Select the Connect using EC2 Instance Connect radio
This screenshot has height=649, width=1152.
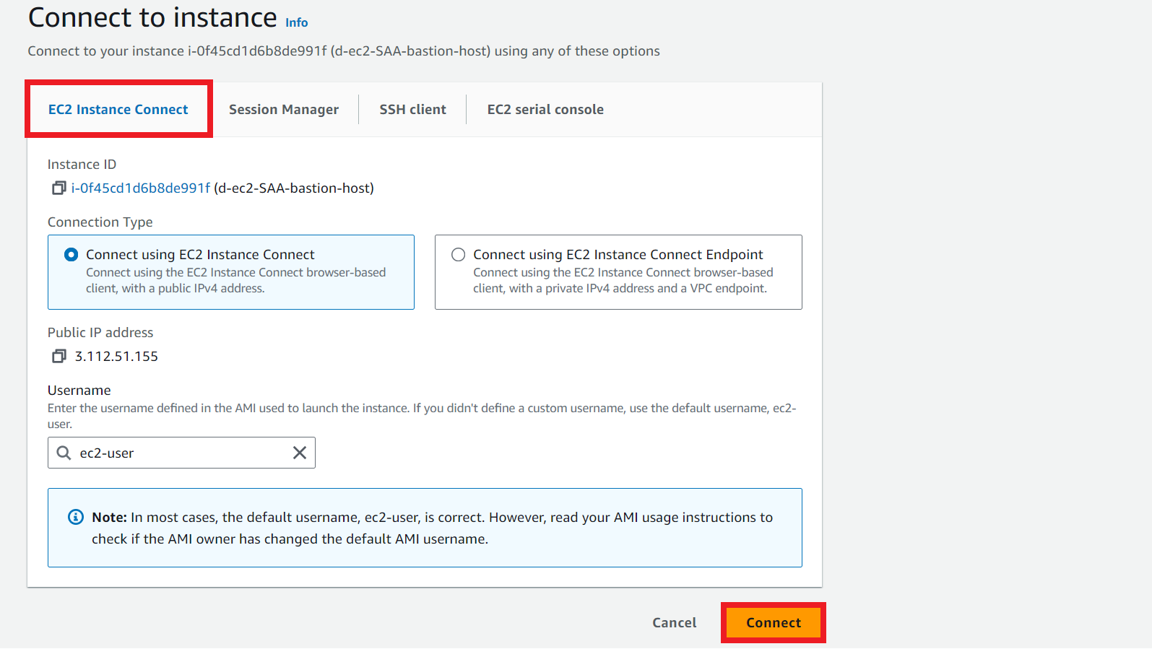click(x=71, y=255)
